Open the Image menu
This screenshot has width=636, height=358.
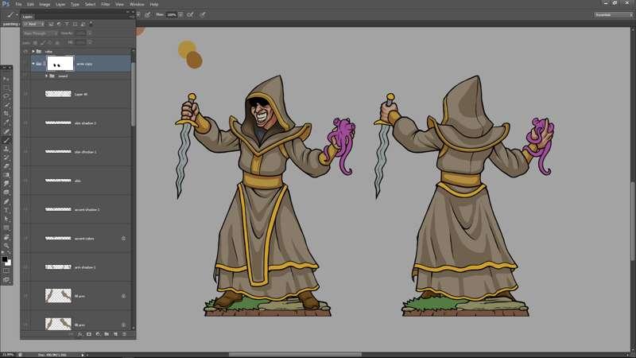pyautogui.click(x=45, y=4)
